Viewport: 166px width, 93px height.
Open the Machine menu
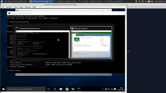pos(9,7)
